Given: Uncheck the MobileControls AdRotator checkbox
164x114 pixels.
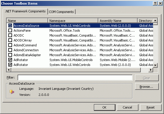Looking at the screenshot, I should (10, 60).
